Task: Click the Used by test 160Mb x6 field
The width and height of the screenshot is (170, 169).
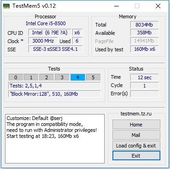Action: 144,49
